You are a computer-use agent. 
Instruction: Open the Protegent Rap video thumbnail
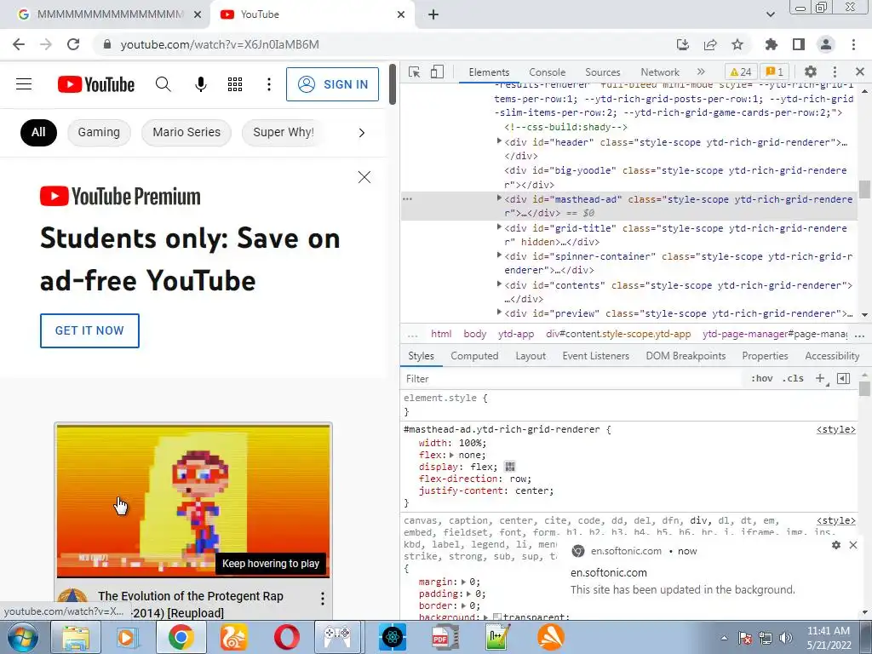point(193,501)
